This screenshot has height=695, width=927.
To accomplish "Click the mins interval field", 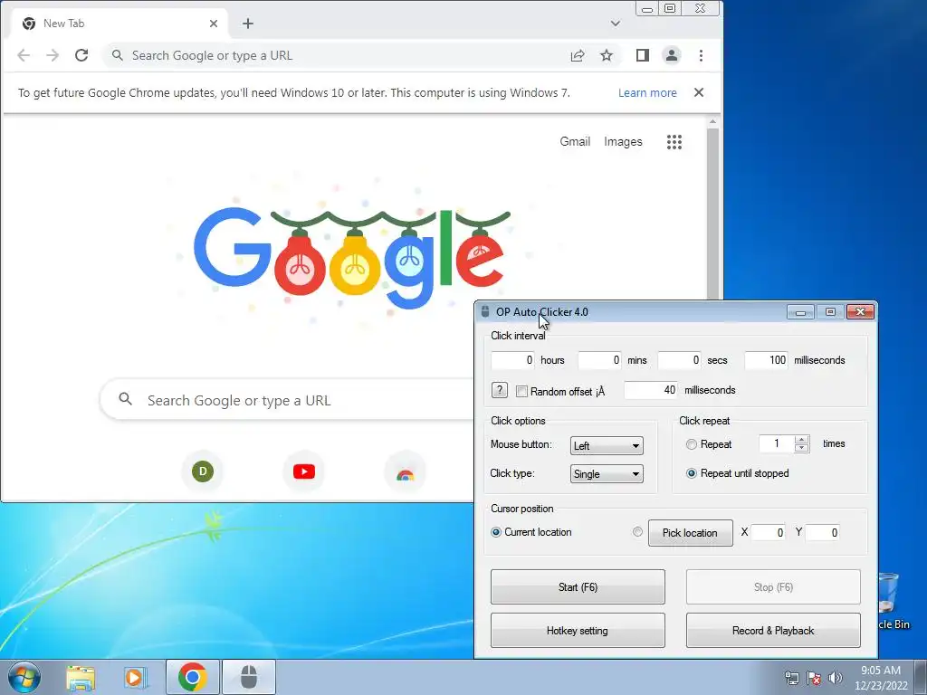I will point(599,360).
